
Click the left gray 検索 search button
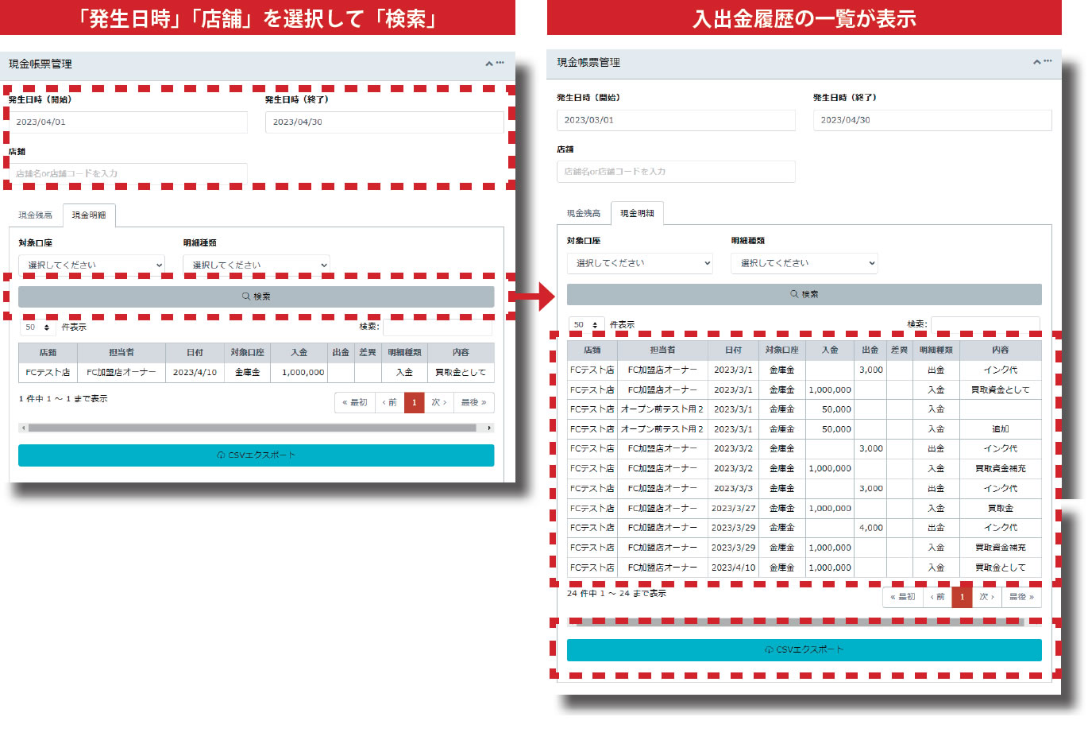tap(256, 296)
